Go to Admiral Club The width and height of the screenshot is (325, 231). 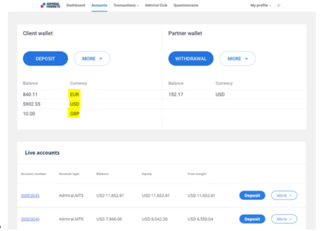coord(156,5)
